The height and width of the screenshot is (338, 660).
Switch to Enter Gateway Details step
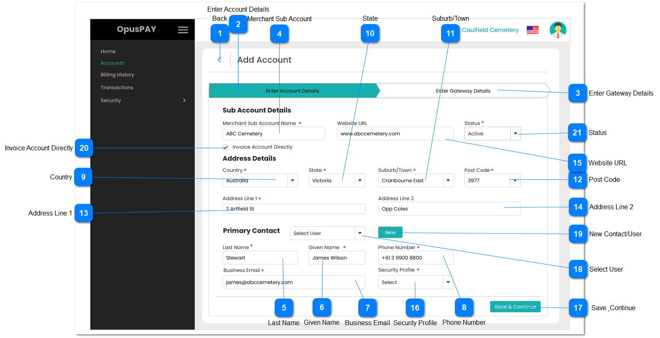pos(463,91)
